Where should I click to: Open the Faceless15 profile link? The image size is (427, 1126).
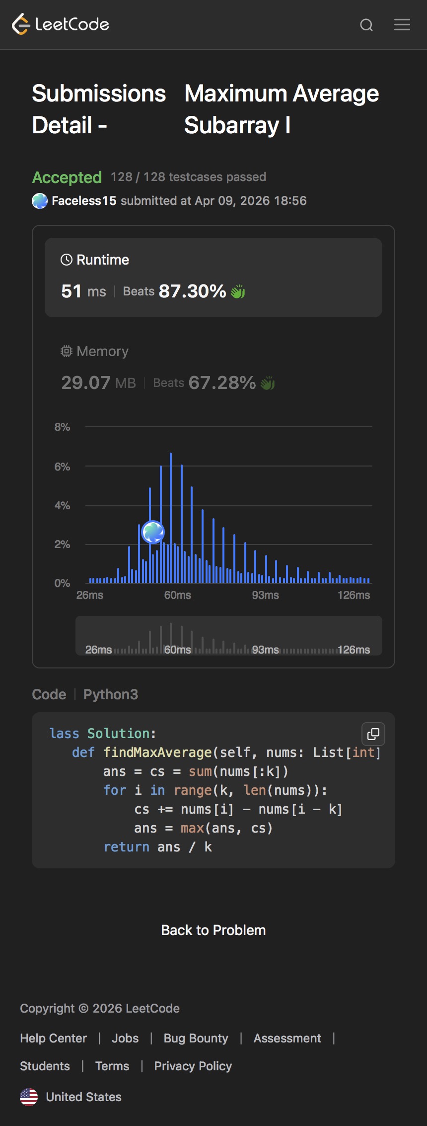[84, 201]
